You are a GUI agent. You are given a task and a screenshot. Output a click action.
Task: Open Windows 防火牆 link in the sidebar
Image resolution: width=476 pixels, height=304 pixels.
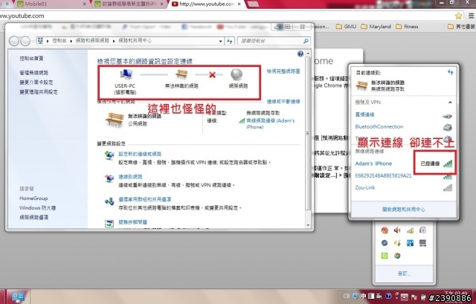(38, 208)
